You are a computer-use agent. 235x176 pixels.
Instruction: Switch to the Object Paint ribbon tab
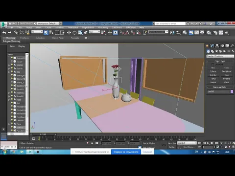(x=58, y=38)
